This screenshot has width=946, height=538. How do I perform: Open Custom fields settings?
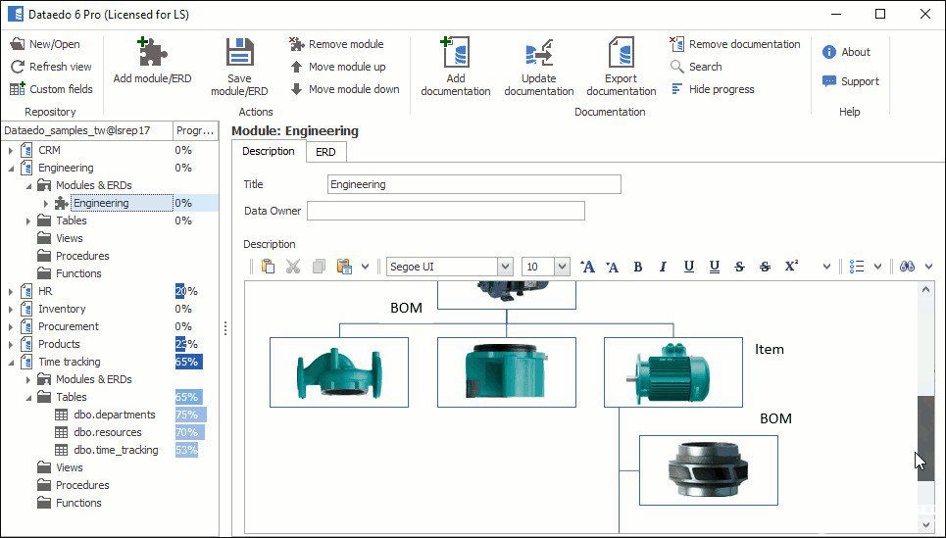[51, 89]
